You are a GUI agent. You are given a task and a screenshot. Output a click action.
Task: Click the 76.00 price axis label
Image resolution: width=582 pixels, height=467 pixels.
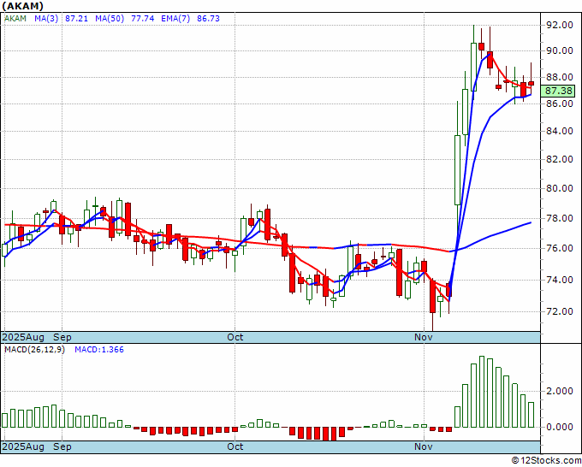[x=560, y=248]
